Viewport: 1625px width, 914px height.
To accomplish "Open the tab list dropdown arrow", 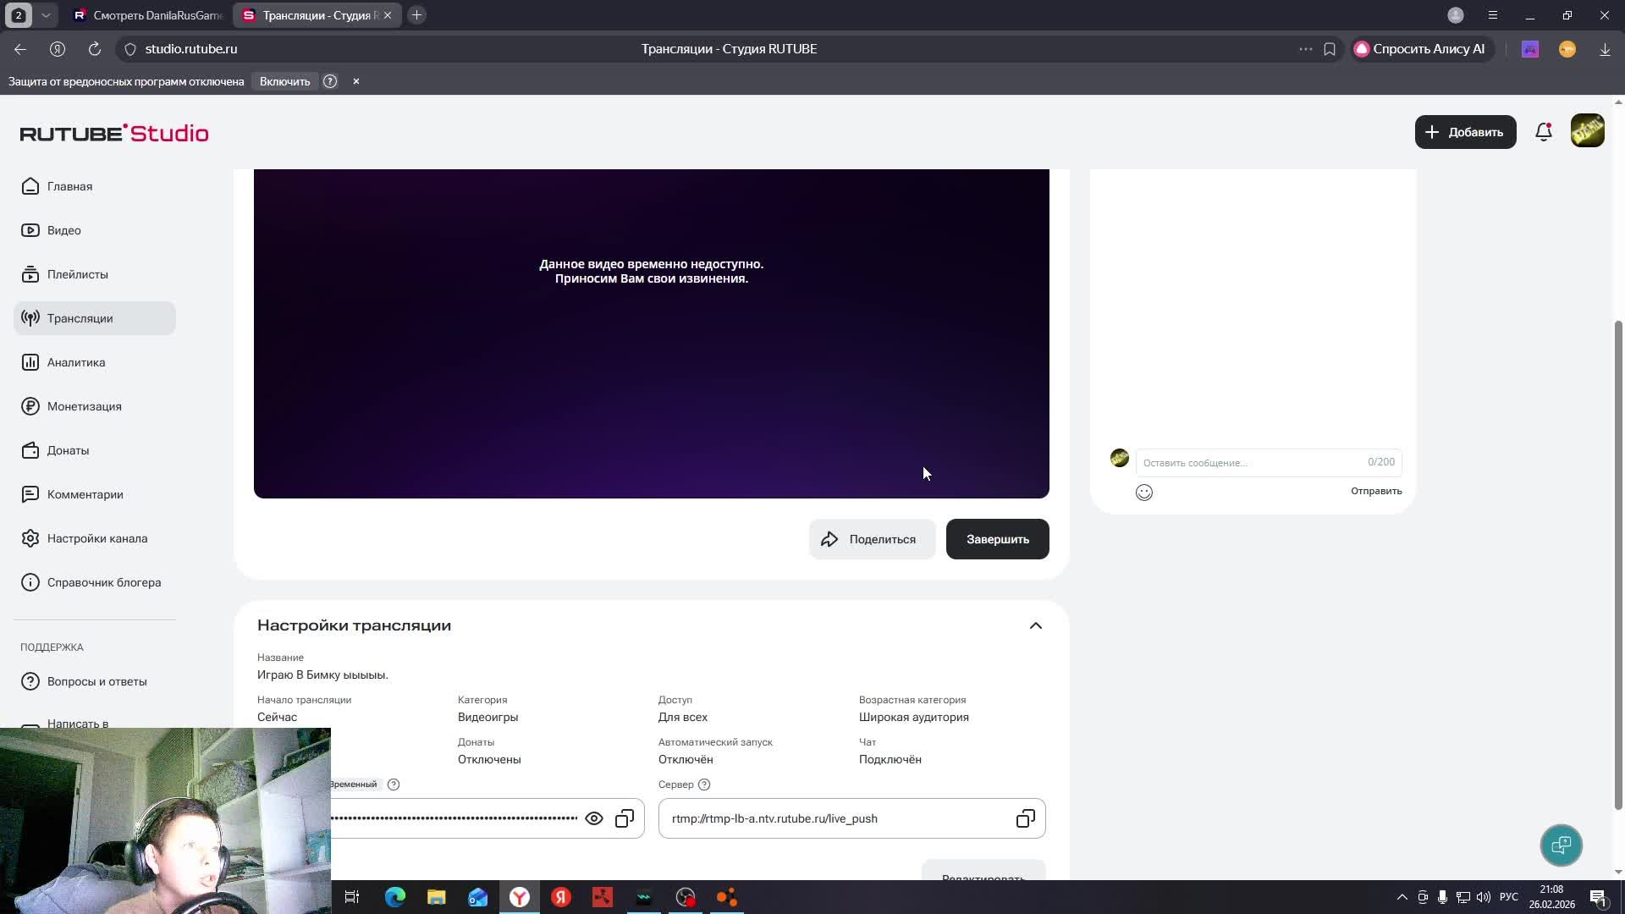I will point(46,15).
